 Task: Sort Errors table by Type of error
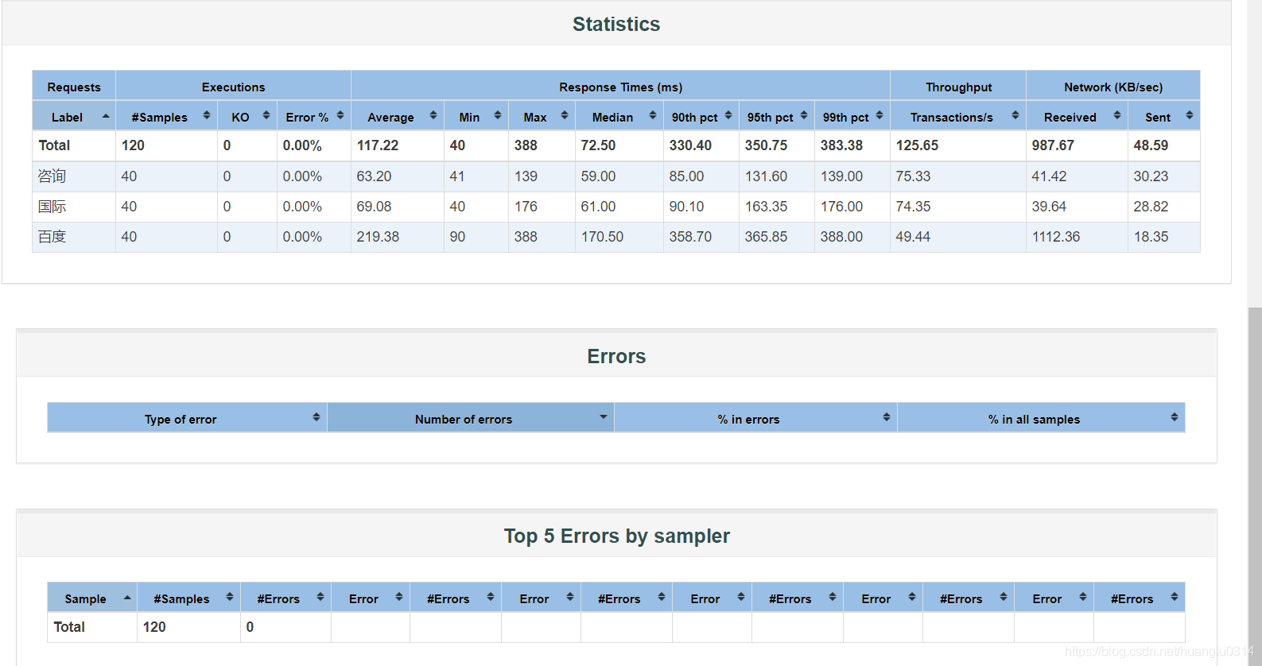pos(316,417)
